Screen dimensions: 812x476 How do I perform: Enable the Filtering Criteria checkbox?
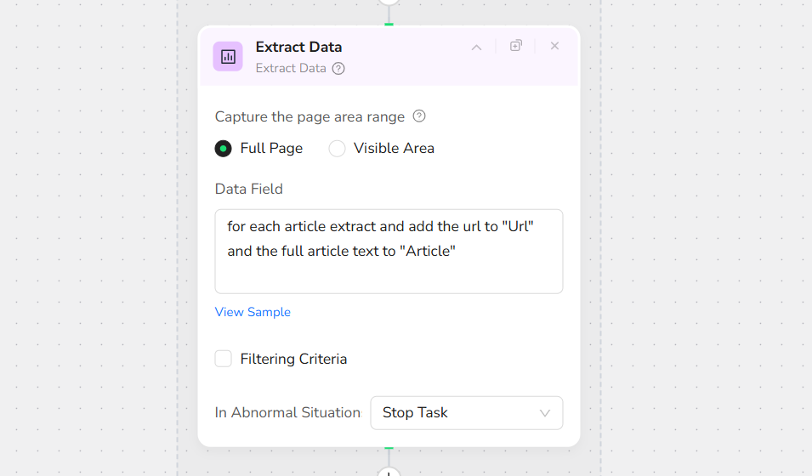click(x=224, y=359)
